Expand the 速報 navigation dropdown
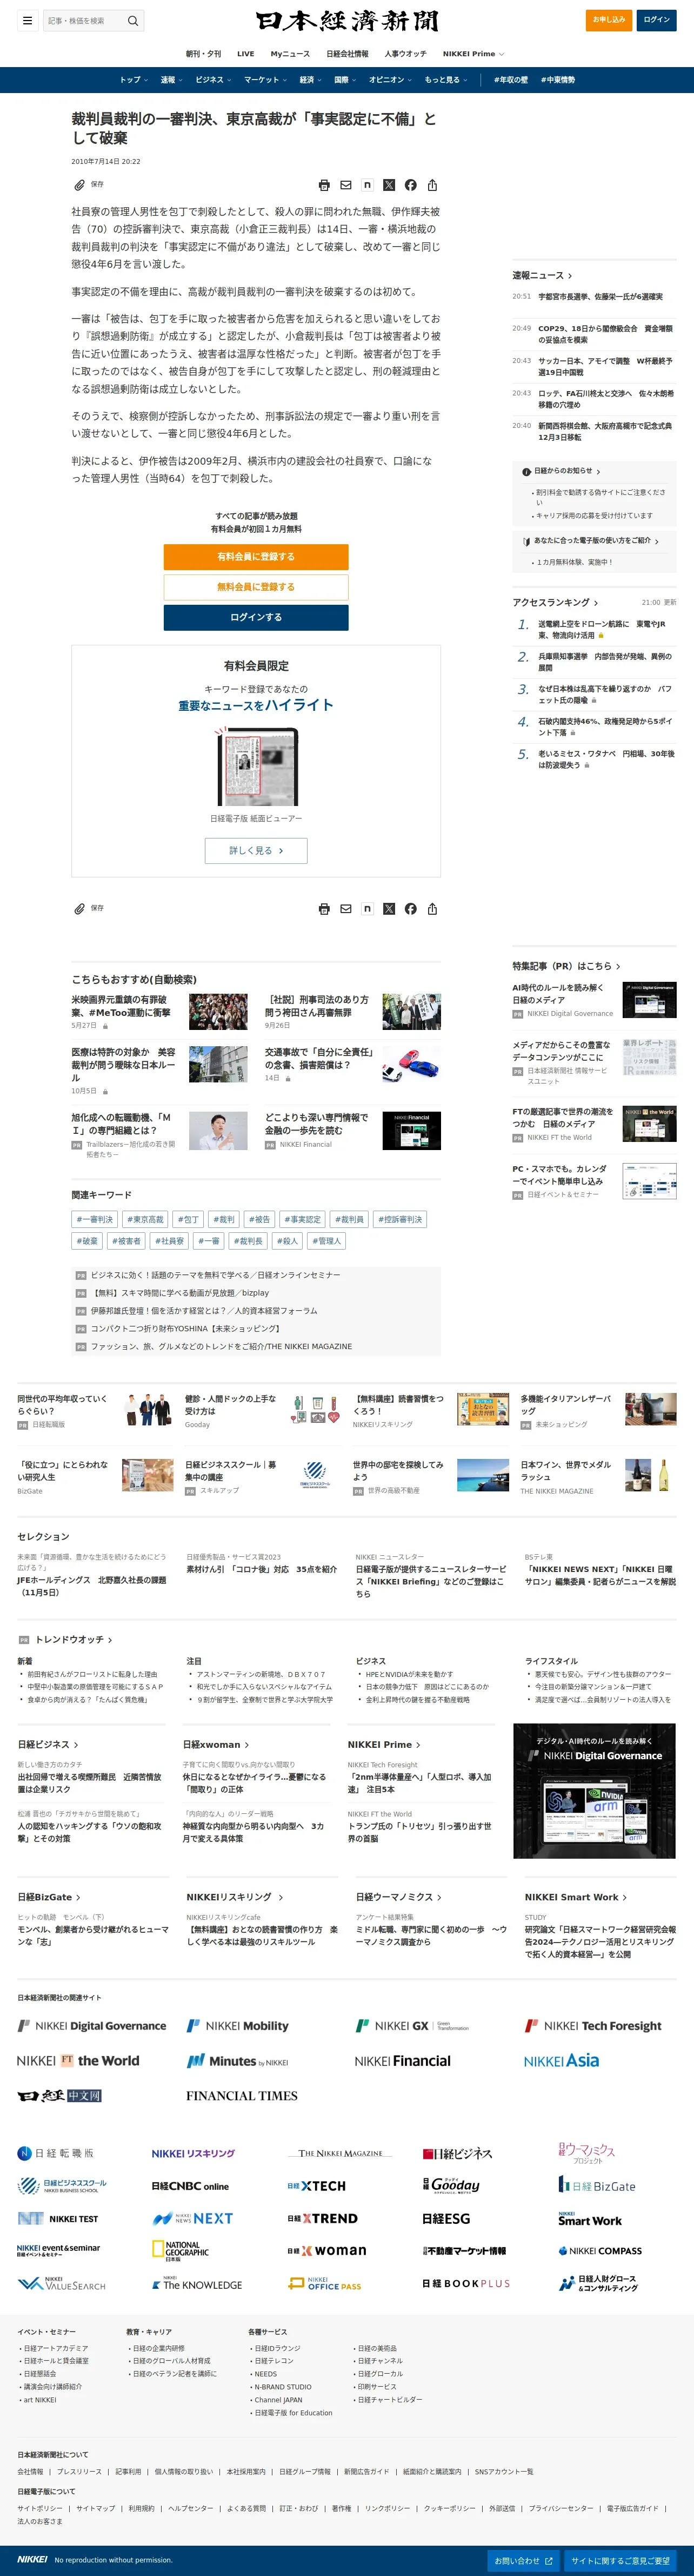694x2576 pixels. pyautogui.click(x=172, y=80)
